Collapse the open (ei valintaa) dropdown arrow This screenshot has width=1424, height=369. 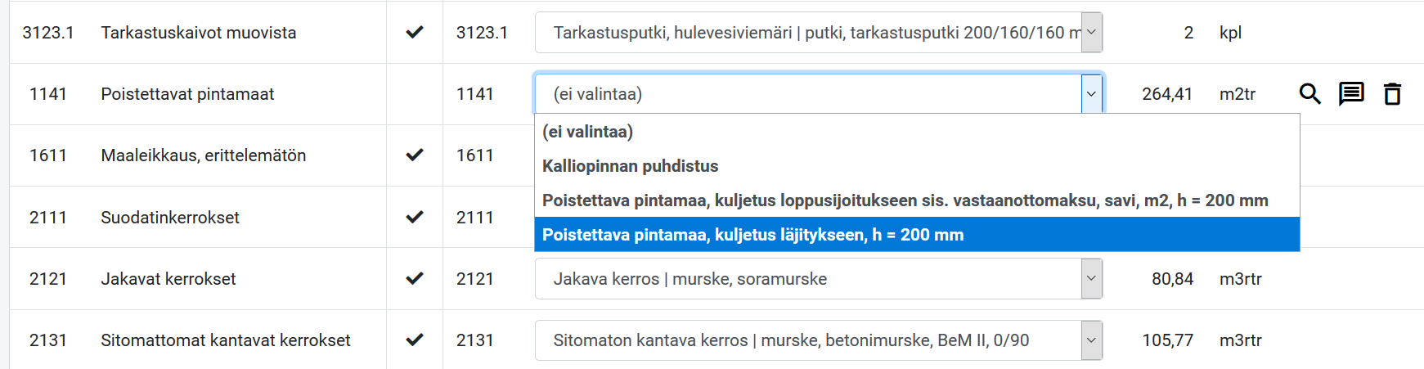click(x=1091, y=94)
